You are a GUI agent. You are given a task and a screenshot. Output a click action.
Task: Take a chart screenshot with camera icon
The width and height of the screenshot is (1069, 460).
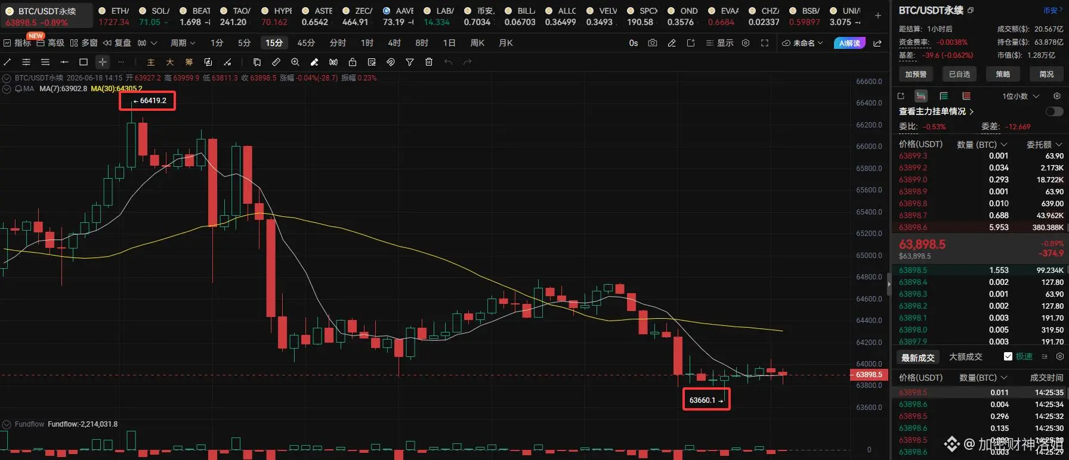[x=653, y=43]
